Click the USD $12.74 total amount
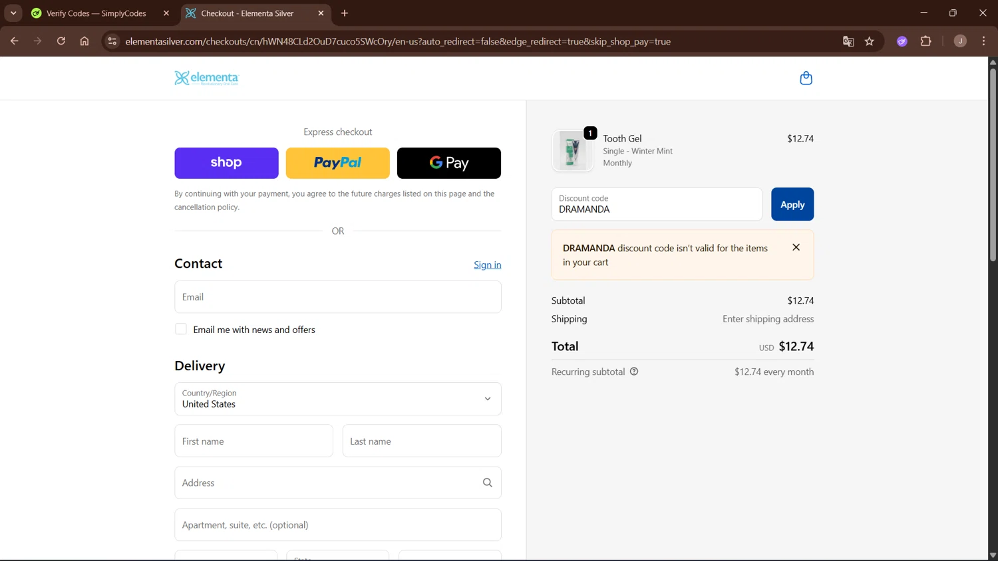998x561 pixels. click(786, 346)
